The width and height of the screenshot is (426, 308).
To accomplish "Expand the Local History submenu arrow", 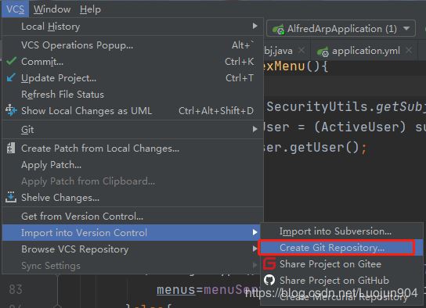I will point(255,26).
